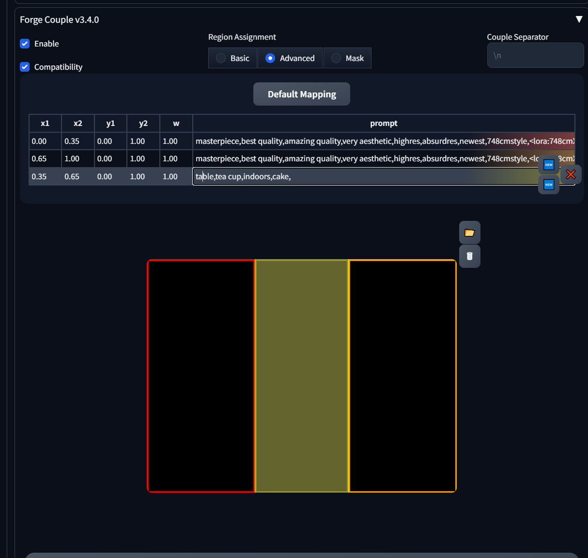The height and width of the screenshot is (558, 588).
Task: Select the olive middle region in preview
Action: coord(301,376)
